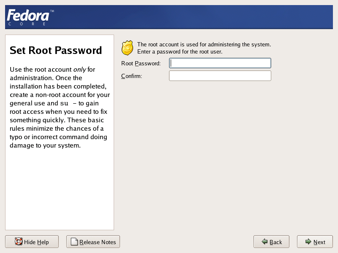Proceed with the Next button
Viewport: 338px width, 253px height.
tap(315, 242)
